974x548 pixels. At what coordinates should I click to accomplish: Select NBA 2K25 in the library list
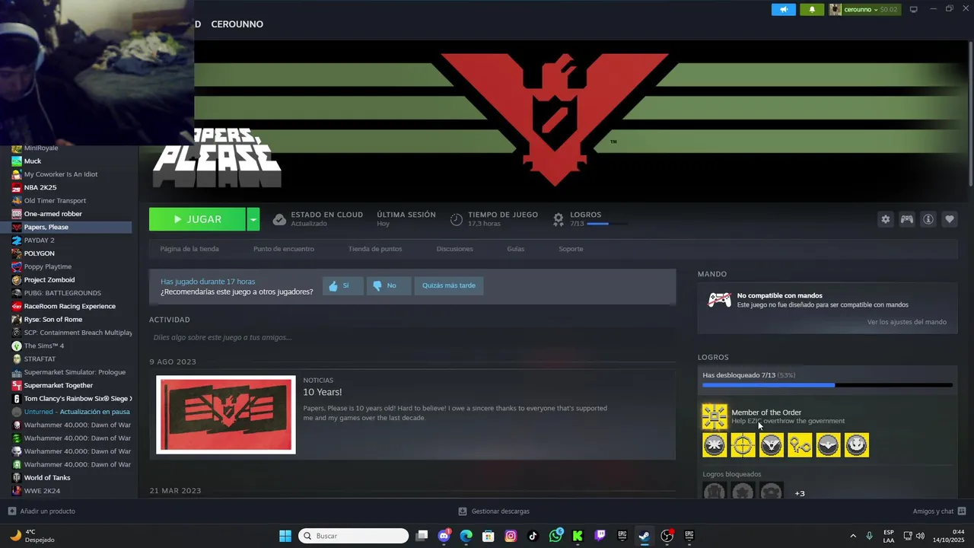point(40,187)
